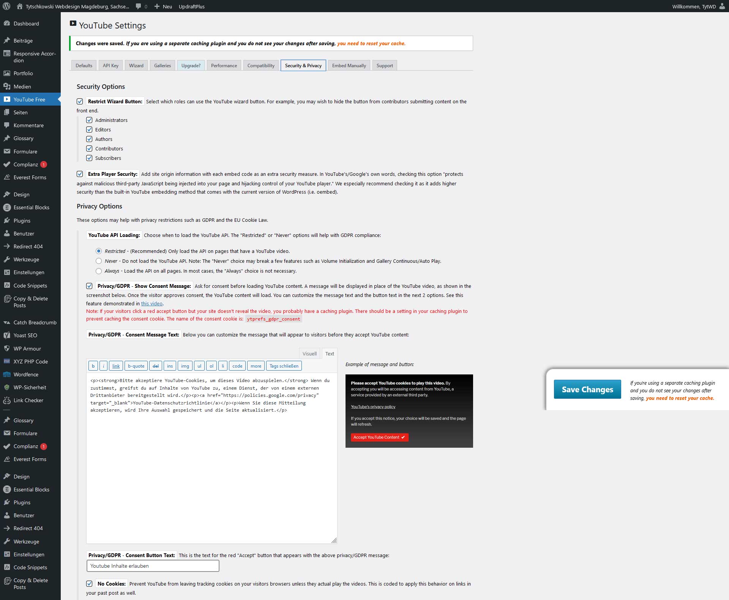The width and height of the screenshot is (729, 600).
Task: Click the home icon beside the site name
Action: pos(20,6)
